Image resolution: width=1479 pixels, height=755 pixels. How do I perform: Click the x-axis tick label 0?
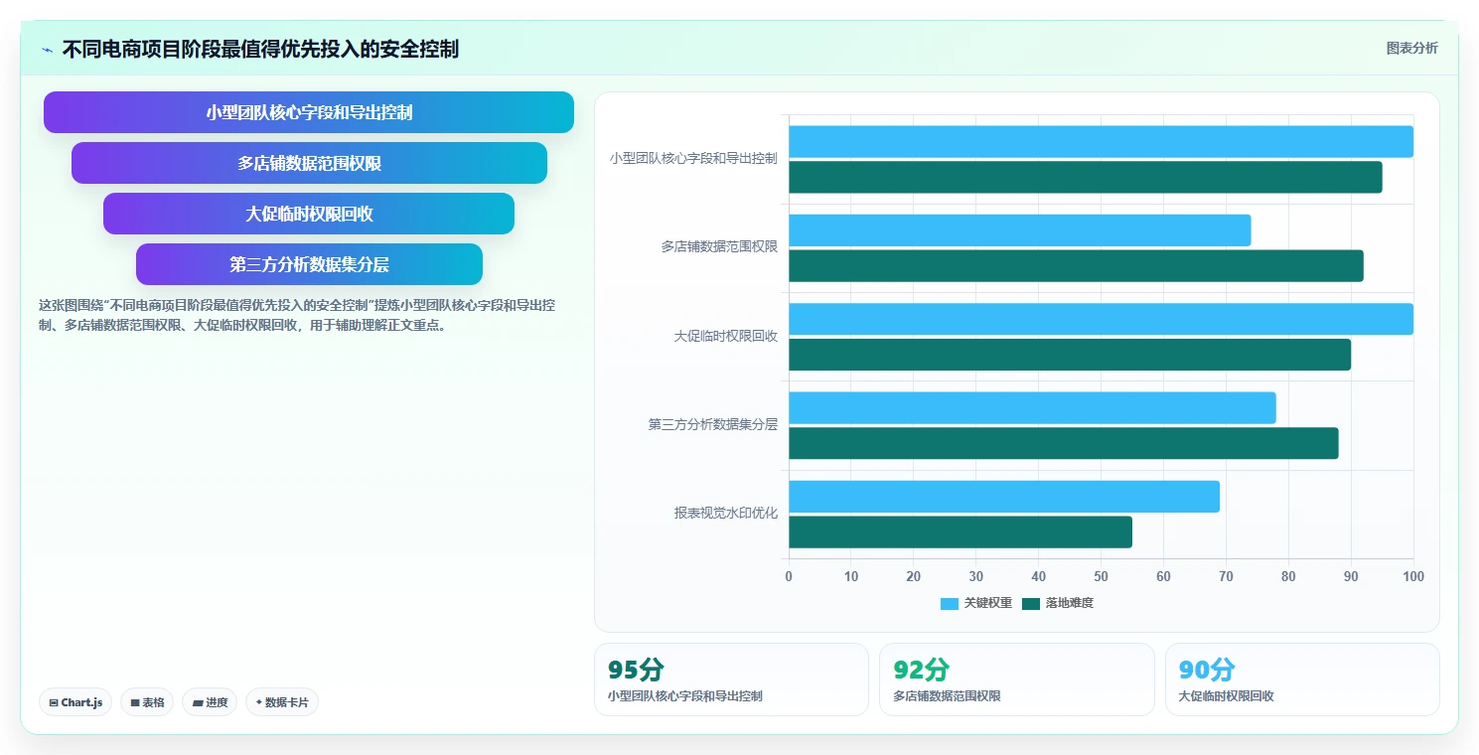coord(789,577)
